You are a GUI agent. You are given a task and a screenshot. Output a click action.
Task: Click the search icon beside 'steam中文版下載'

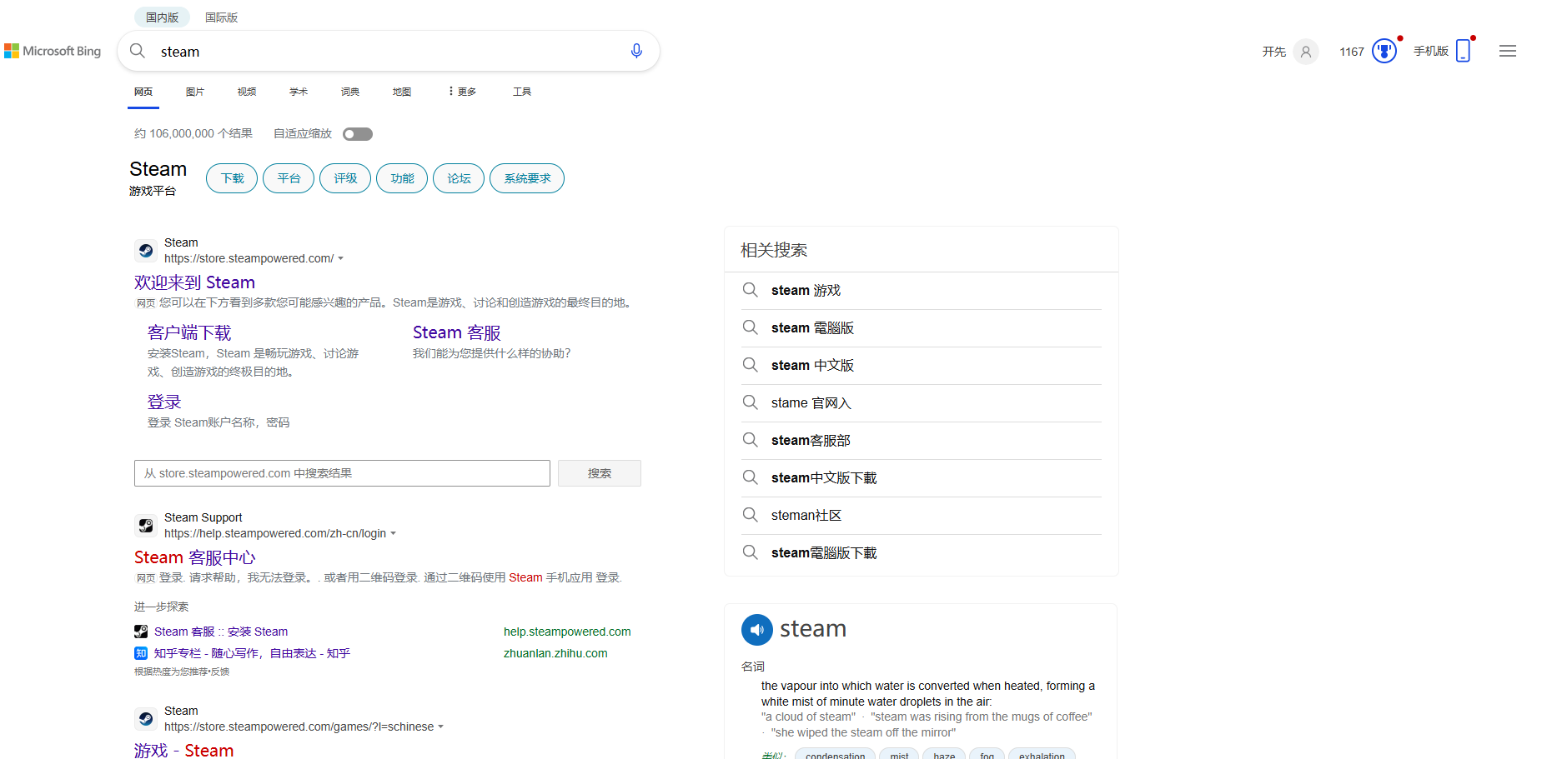pos(751,477)
